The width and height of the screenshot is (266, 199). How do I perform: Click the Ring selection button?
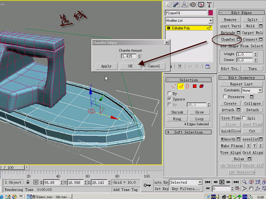click(177, 119)
